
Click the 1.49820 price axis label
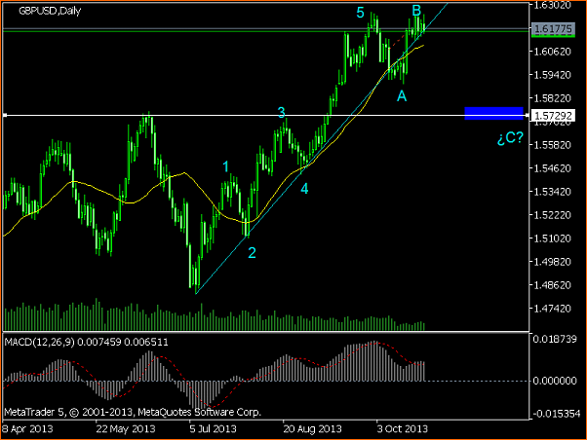click(552, 262)
